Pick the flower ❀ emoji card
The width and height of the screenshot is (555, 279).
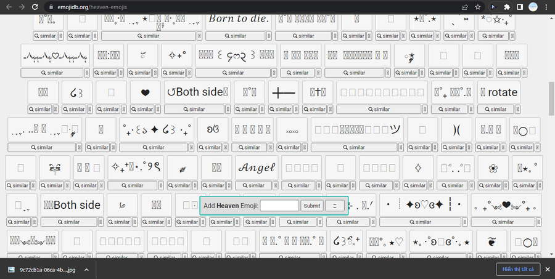(493, 168)
